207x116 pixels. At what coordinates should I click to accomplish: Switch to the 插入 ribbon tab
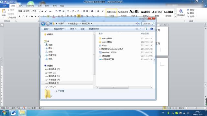(x=21, y=6)
